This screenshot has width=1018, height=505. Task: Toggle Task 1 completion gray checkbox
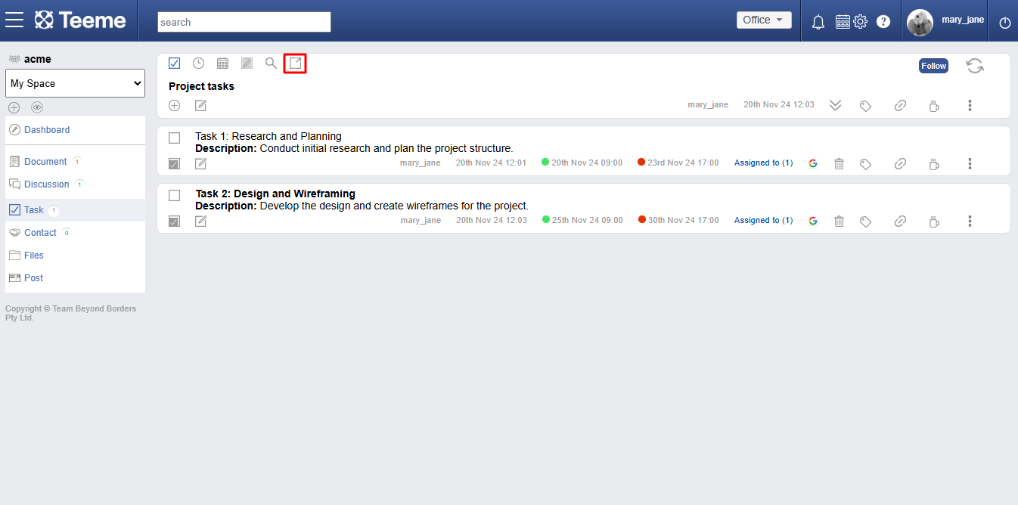point(174,163)
